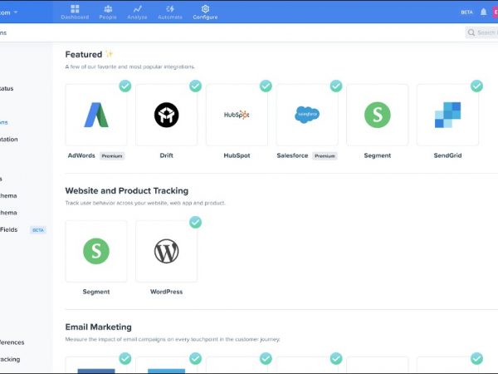Click the Premium badge next to Salesforce
Image resolution: width=498 pixels, height=374 pixels.
point(325,155)
